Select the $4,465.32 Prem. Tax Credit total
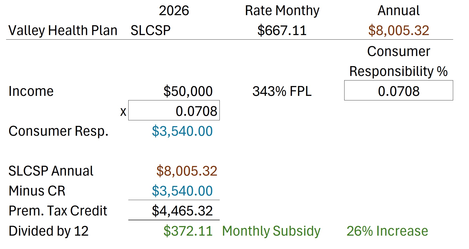Image resolution: width=469 pixels, height=249 pixels. (x=182, y=211)
